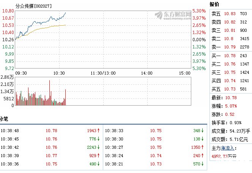
Task: Select tick row at 10:38:39
Action: [51, 156]
